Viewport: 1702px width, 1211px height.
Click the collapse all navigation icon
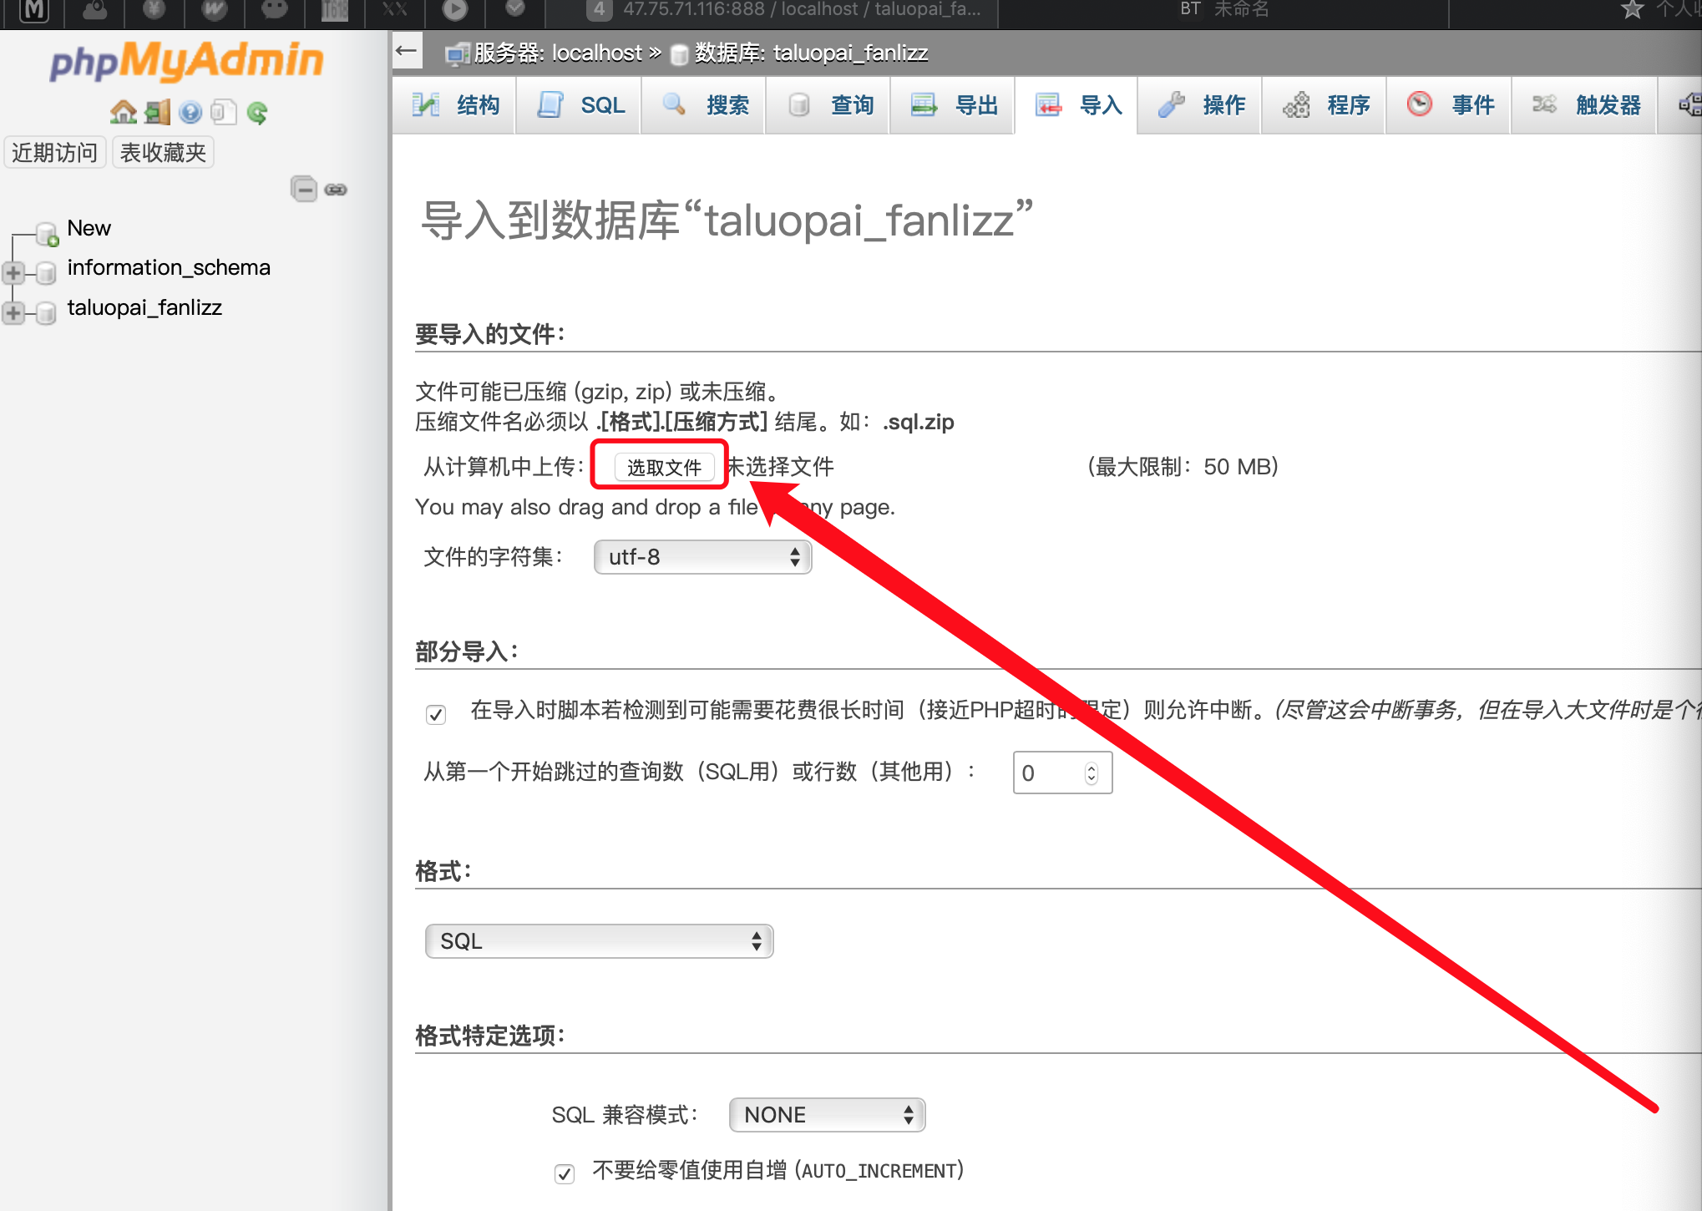[303, 189]
